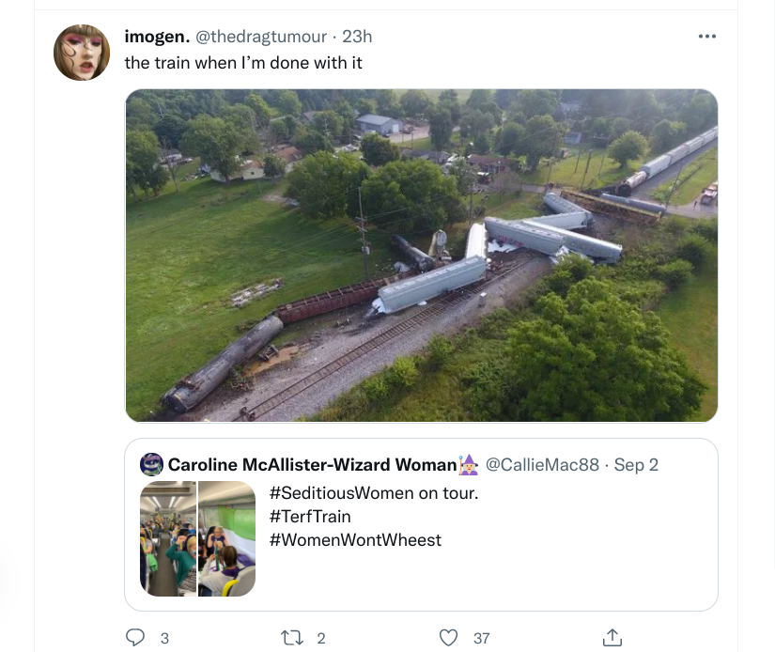Open the tweet's 23h timestamp
Viewport: 775px width, 652px height.
tap(358, 37)
